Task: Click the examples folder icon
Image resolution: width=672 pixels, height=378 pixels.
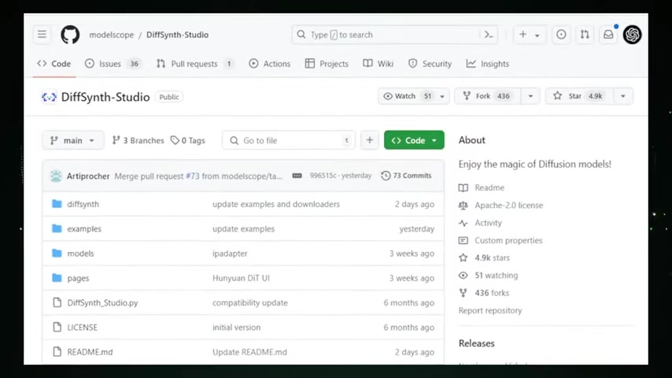Action: click(57, 228)
